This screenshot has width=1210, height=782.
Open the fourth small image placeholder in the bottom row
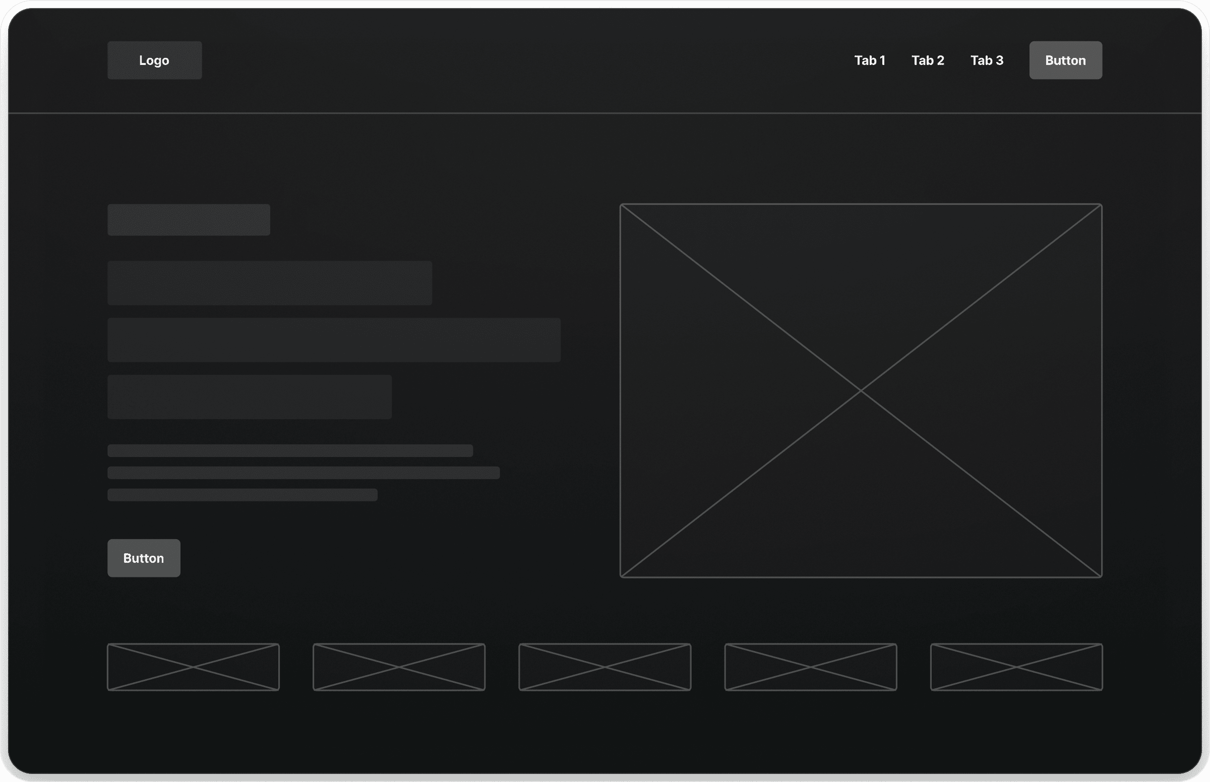point(810,667)
